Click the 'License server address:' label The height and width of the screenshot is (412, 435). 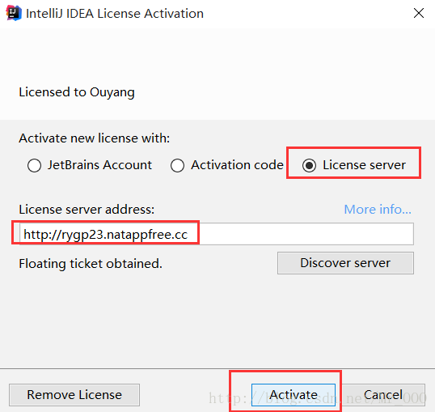pos(87,209)
